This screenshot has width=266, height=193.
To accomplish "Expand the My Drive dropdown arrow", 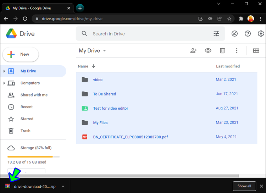I will pyautogui.click(x=105, y=51).
